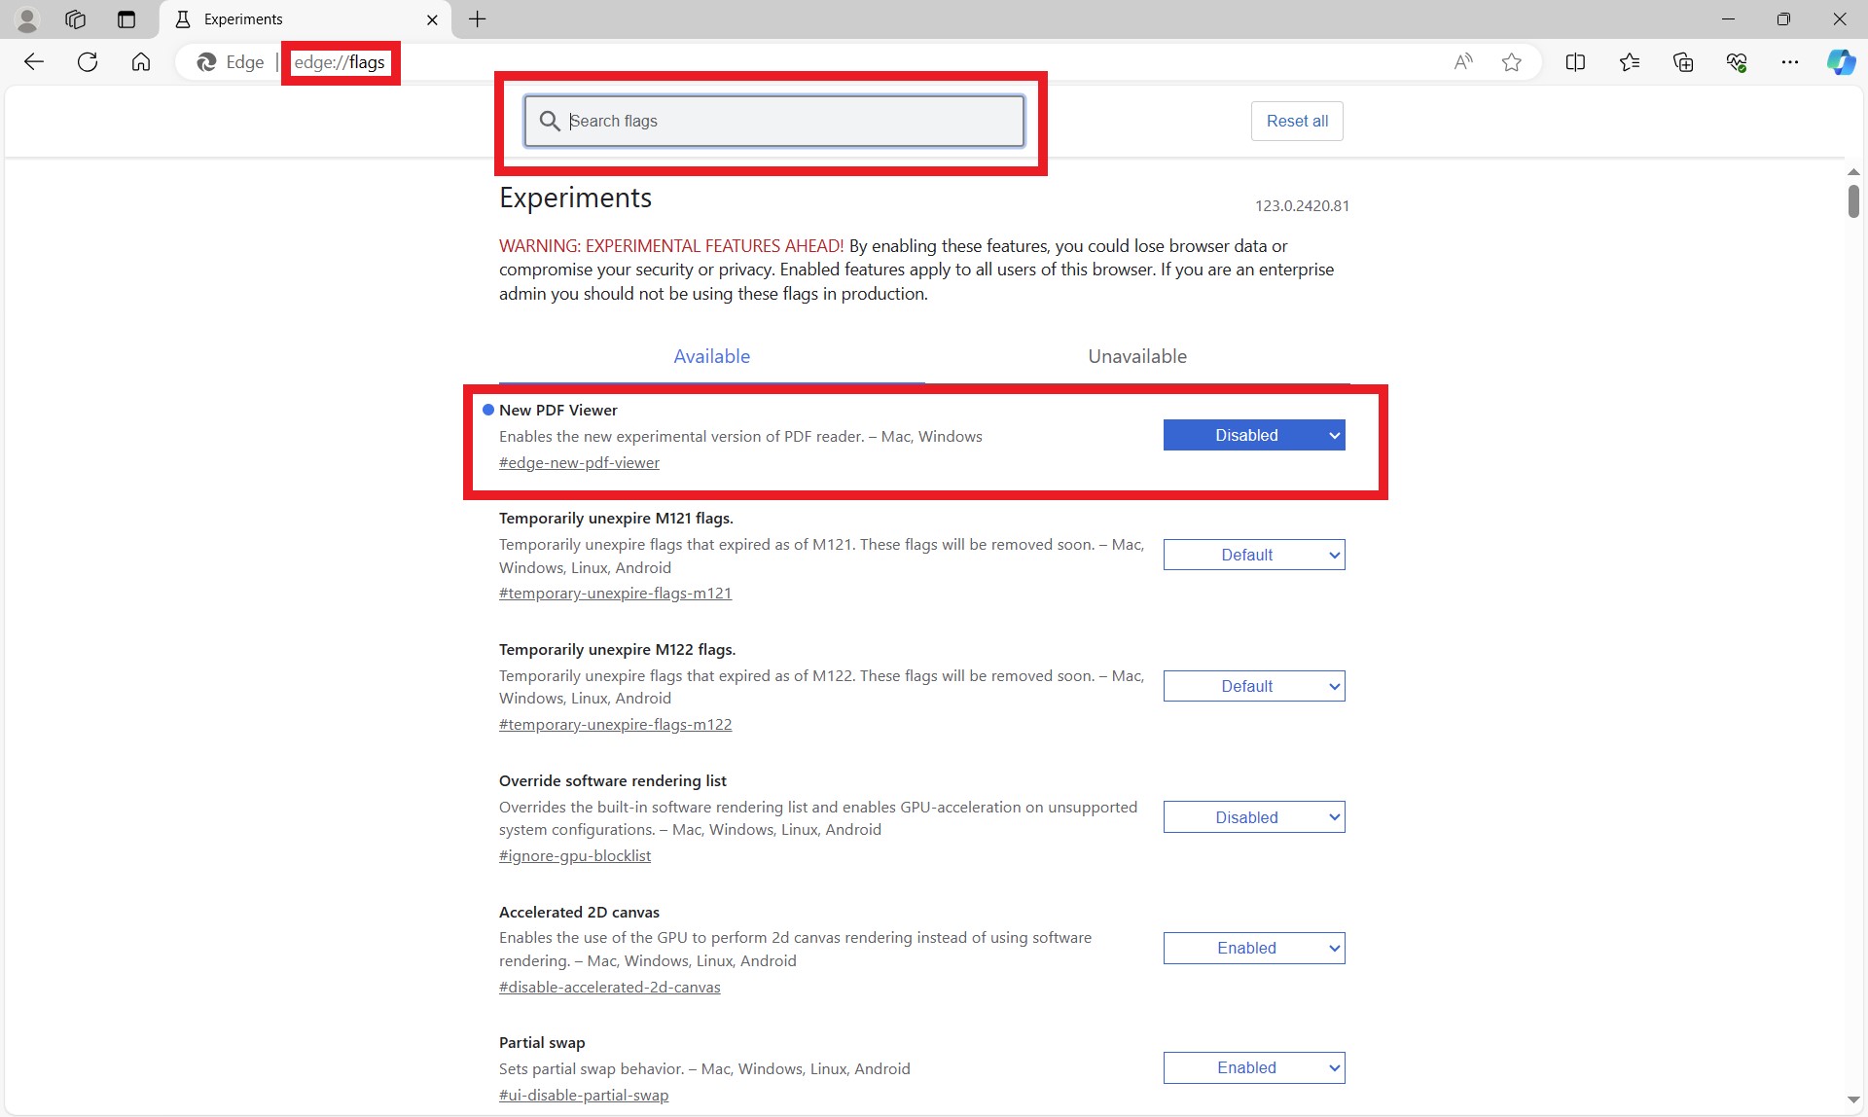This screenshot has width=1868, height=1117.
Task: Open a new browser tab
Action: tap(476, 19)
